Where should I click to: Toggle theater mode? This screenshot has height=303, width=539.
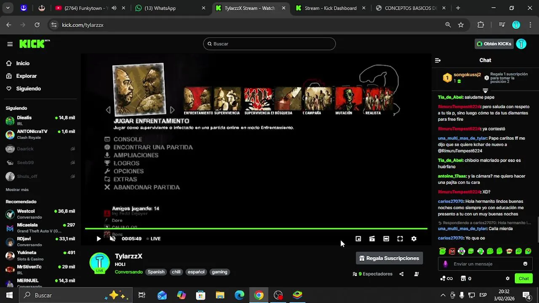tap(386, 239)
